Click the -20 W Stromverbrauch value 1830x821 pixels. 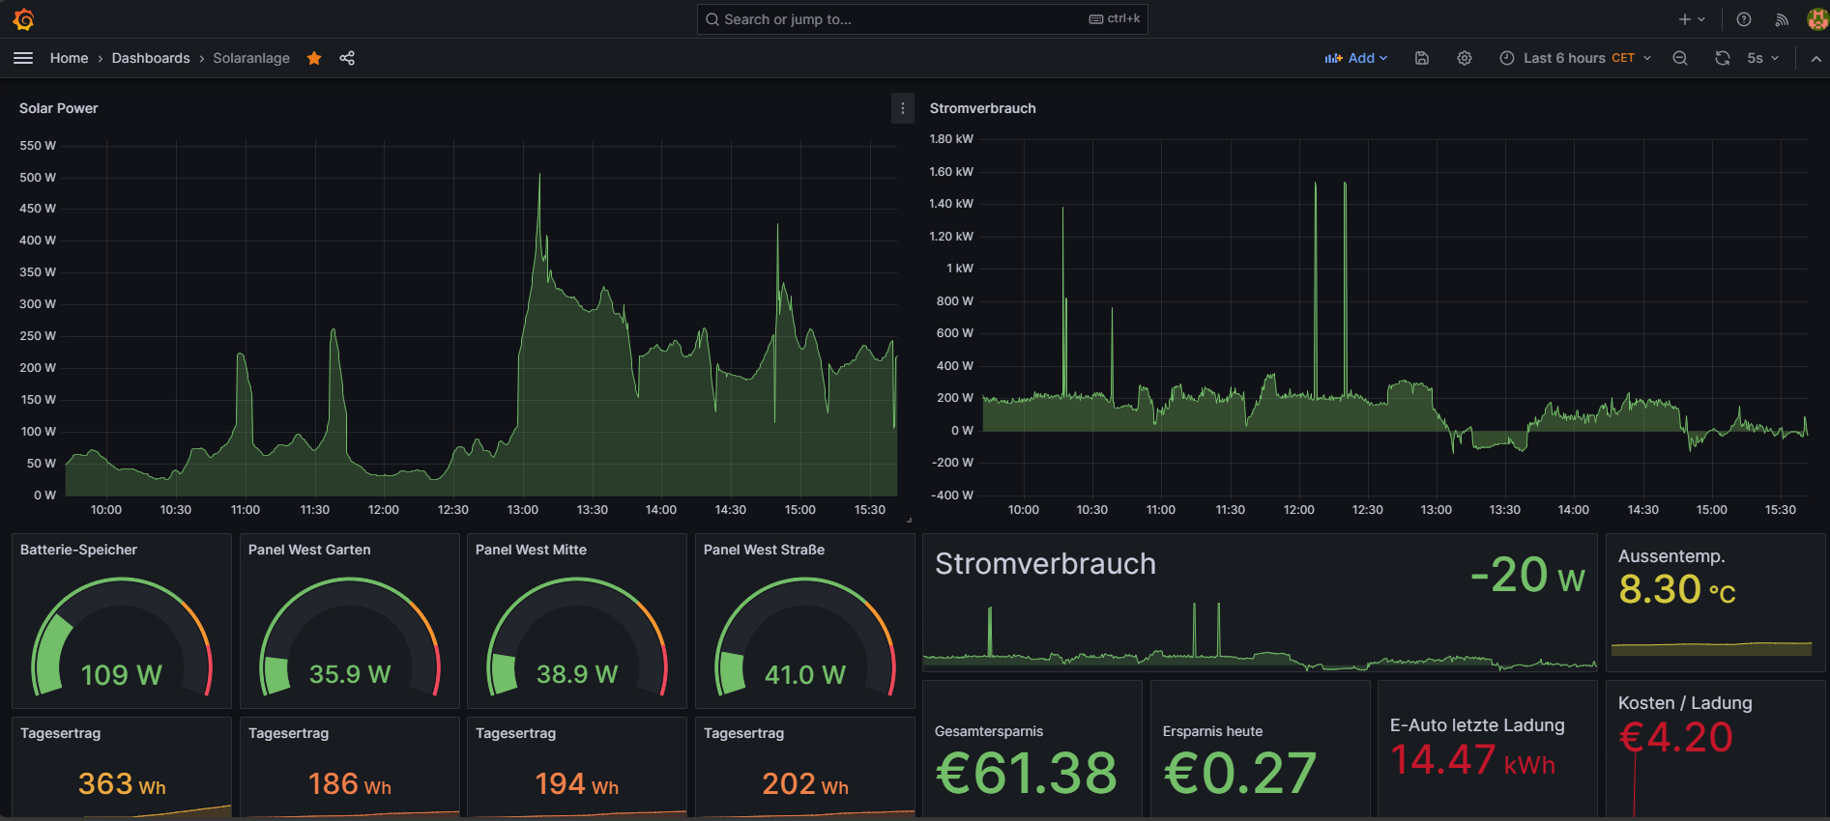[1527, 575]
